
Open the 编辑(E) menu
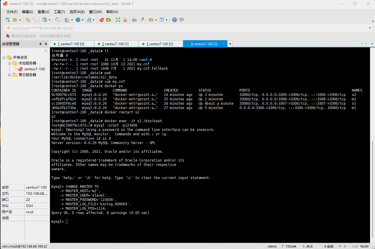pos(27,12)
